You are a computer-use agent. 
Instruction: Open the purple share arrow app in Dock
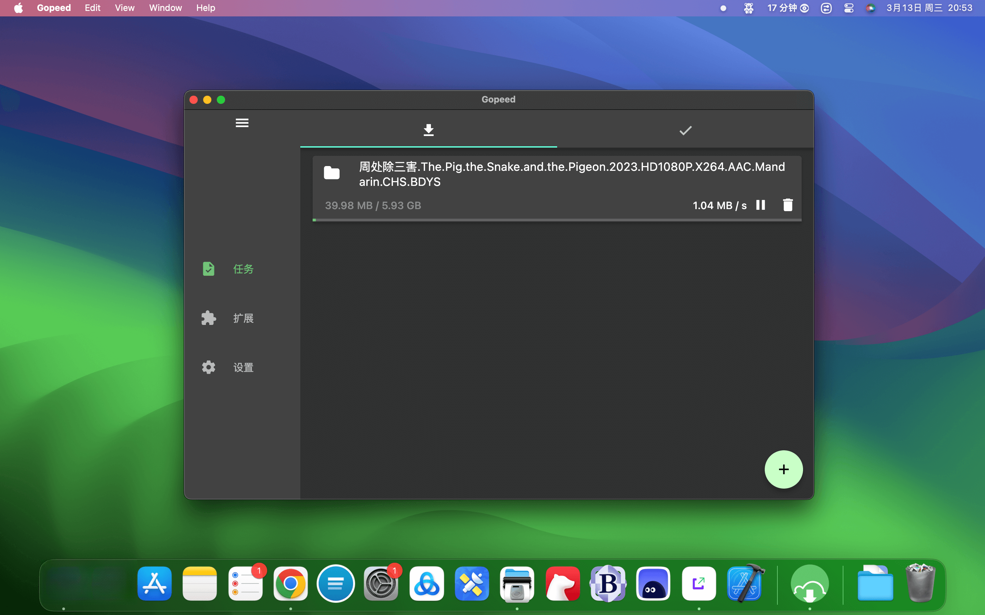(699, 583)
